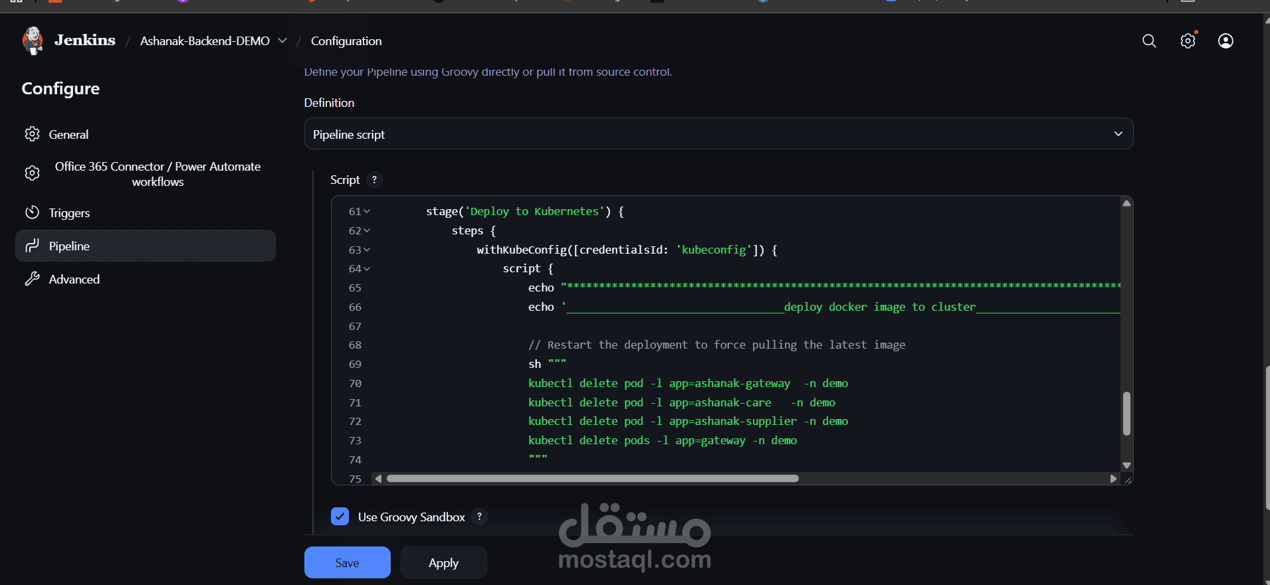
Task: Click editor vertical scroll up arrow
Action: 1126,203
